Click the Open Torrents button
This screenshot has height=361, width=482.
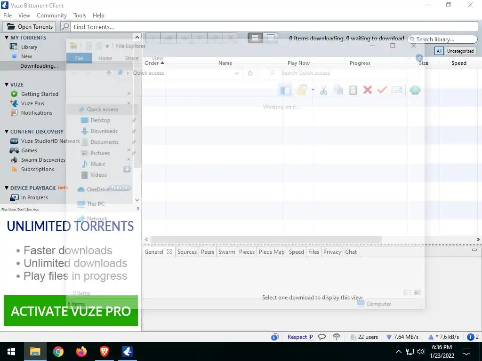click(x=29, y=27)
